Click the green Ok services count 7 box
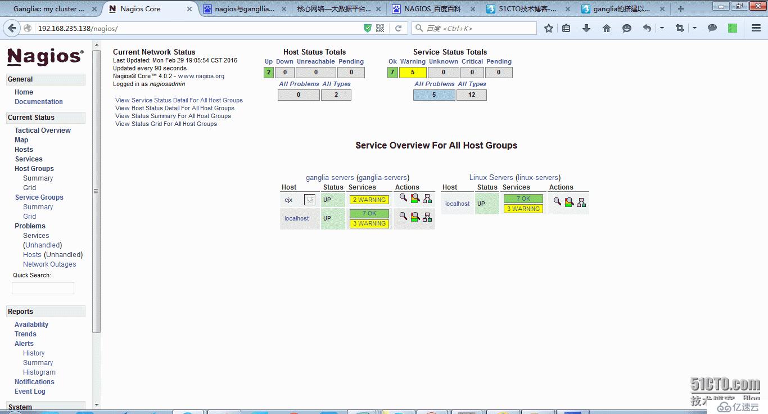Viewport: 768px width, 414px height. click(392, 72)
